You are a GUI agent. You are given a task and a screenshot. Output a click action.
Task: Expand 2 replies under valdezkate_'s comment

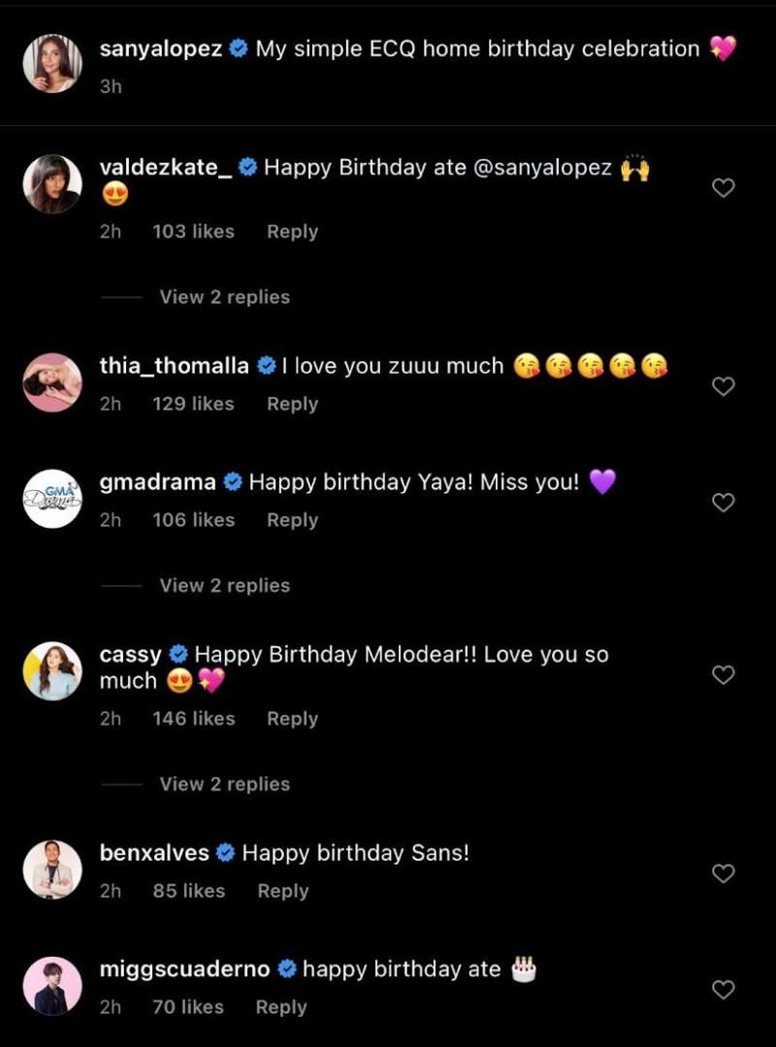[x=224, y=297]
